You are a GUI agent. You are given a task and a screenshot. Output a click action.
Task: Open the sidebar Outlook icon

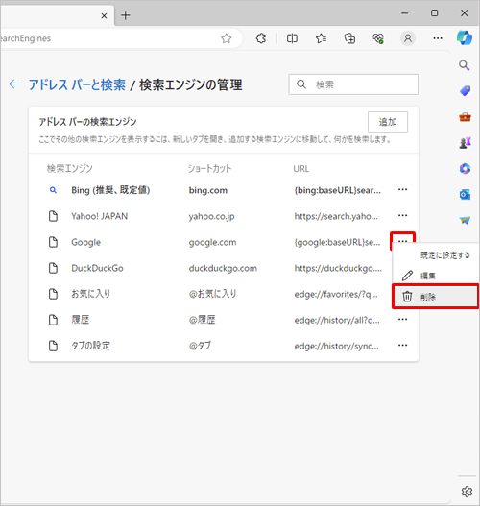pos(465,195)
